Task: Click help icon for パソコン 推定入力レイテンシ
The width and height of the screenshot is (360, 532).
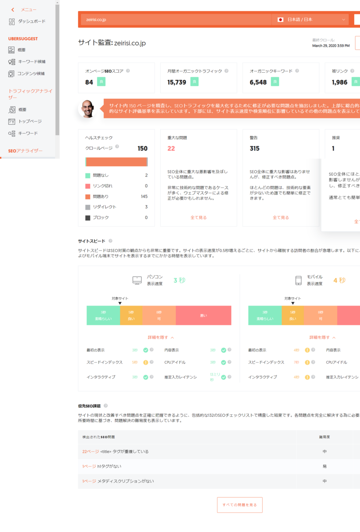Action: (230, 377)
